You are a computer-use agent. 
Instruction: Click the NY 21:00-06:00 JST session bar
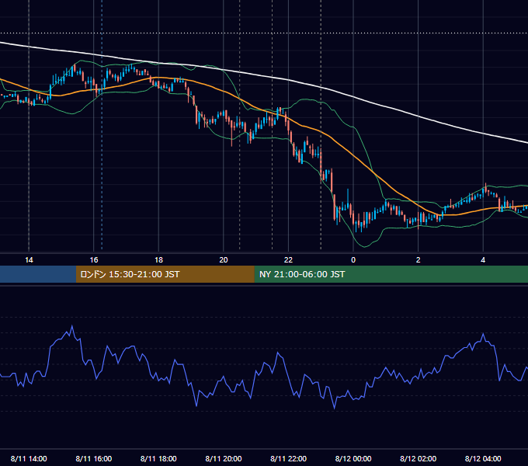pos(391,274)
